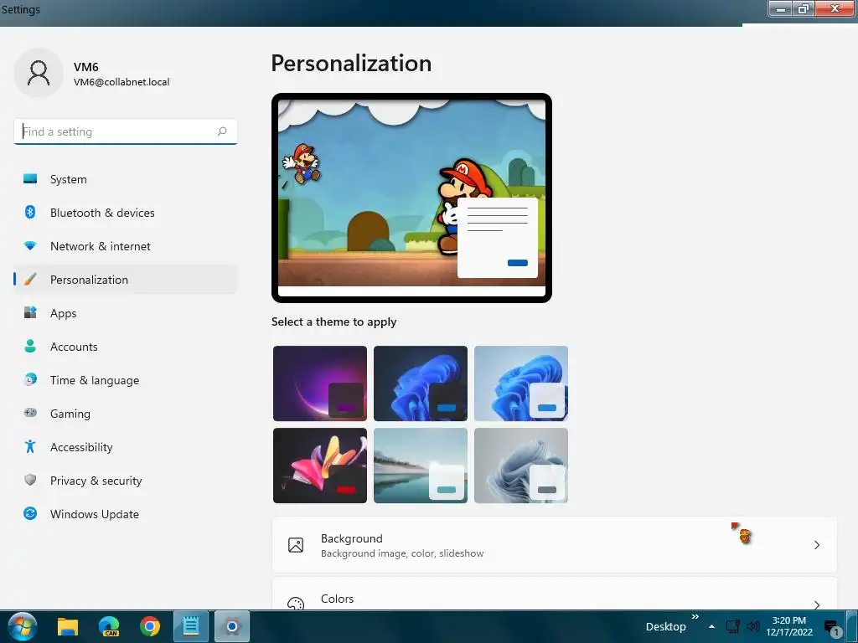Click the volume speaker tray icon
This screenshot has width=858, height=643.
(x=753, y=626)
